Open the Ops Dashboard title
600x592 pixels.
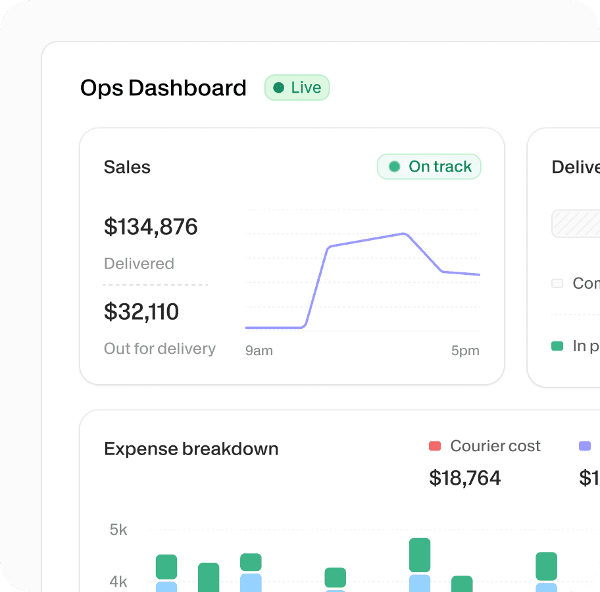[163, 87]
